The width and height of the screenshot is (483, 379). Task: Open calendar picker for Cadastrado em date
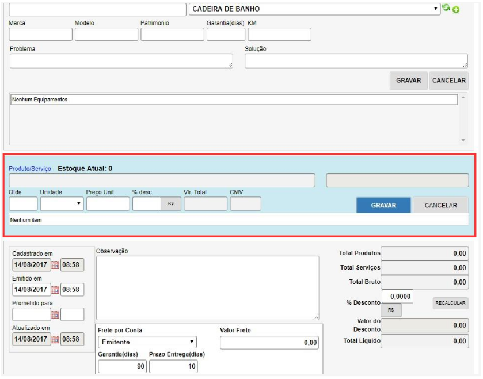tap(55, 266)
